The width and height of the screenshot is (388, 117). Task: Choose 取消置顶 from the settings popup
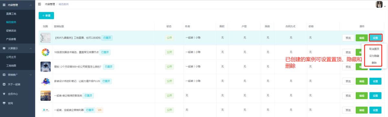[374, 49]
